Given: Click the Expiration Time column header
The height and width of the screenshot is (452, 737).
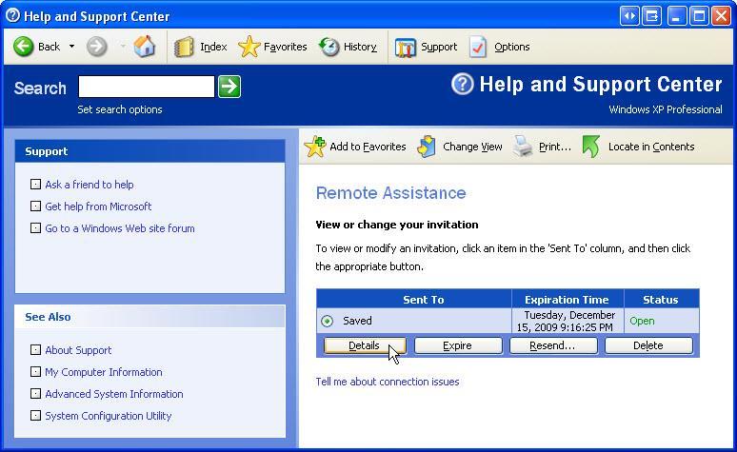Looking at the screenshot, I should [x=567, y=300].
